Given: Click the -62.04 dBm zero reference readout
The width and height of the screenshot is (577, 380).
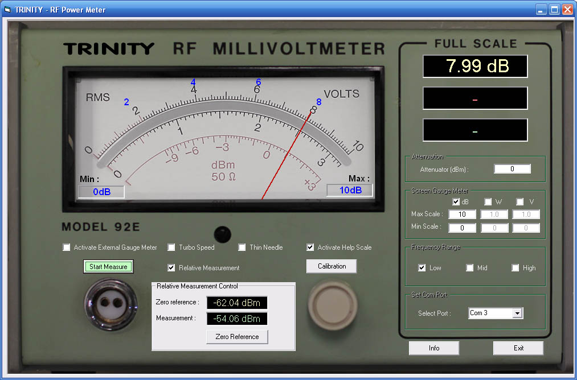Looking at the screenshot, I should (x=237, y=303).
